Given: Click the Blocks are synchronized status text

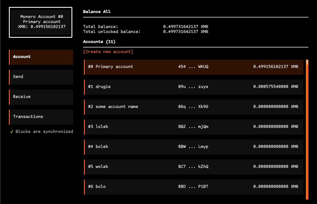Looking at the screenshot, I should point(44,132).
